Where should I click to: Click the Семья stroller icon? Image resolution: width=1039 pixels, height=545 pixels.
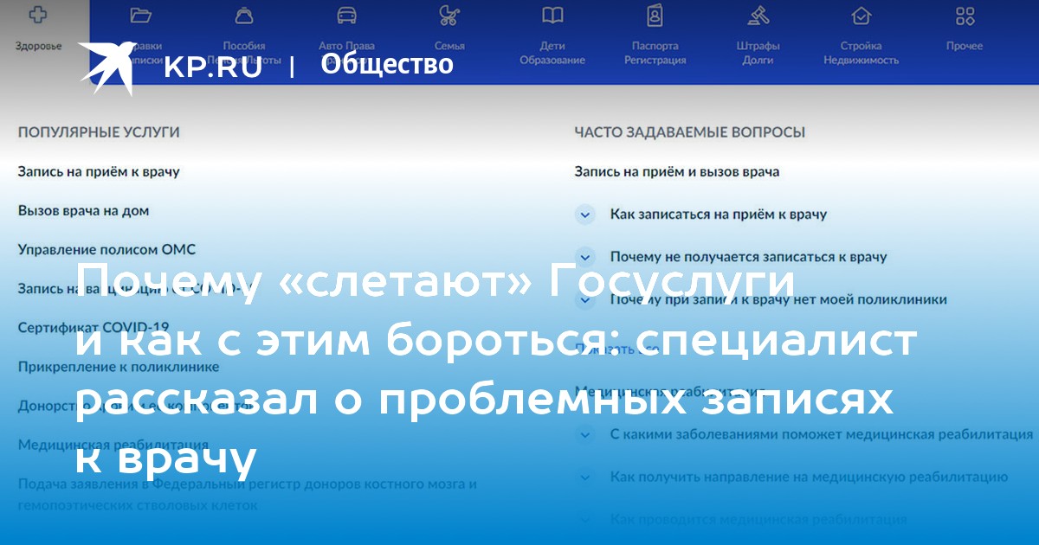(x=449, y=16)
